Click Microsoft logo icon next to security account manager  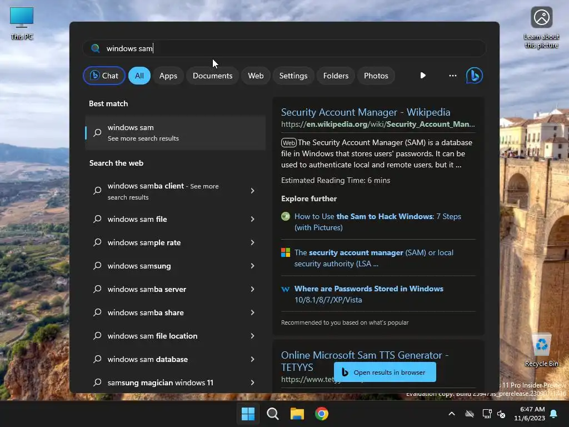pyautogui.click(x=286, y=252)
